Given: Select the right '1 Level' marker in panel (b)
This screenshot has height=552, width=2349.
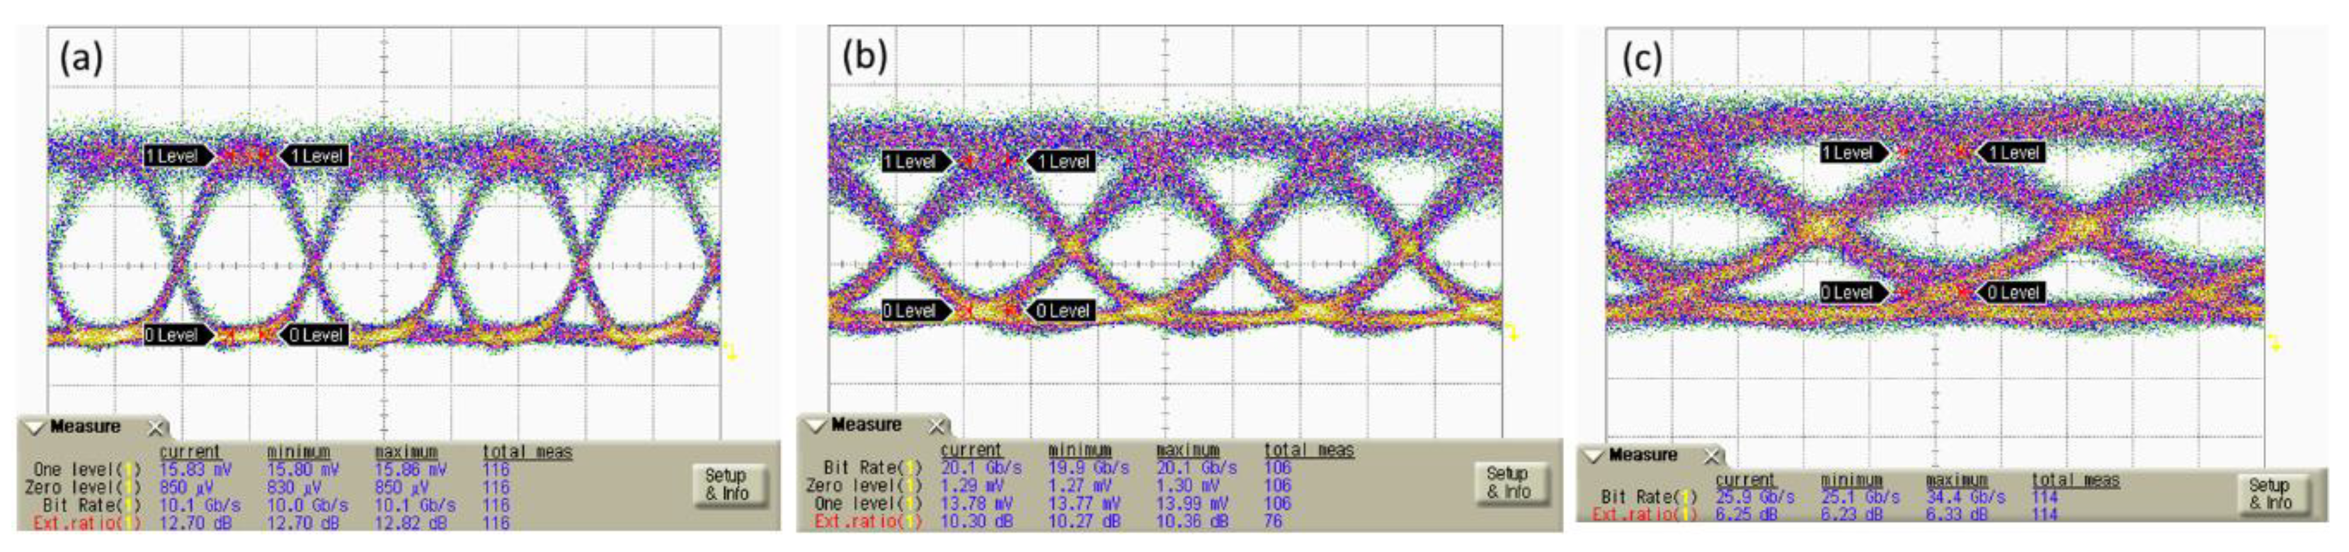Looking at the screenshot, I should 1061,161.
